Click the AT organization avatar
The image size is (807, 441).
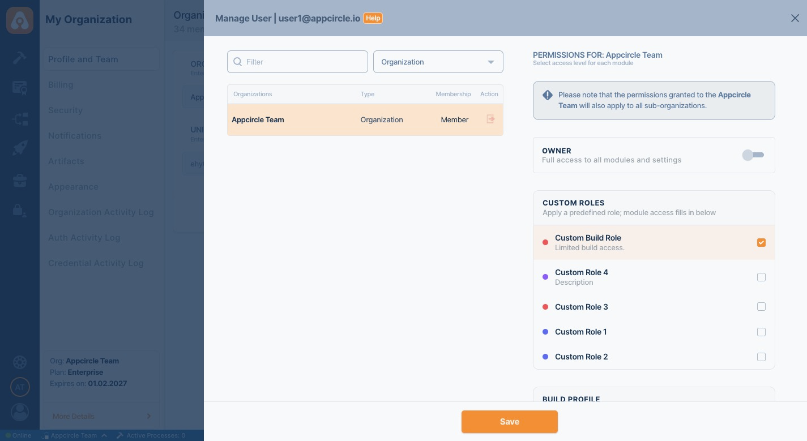(x=20, y=387)
